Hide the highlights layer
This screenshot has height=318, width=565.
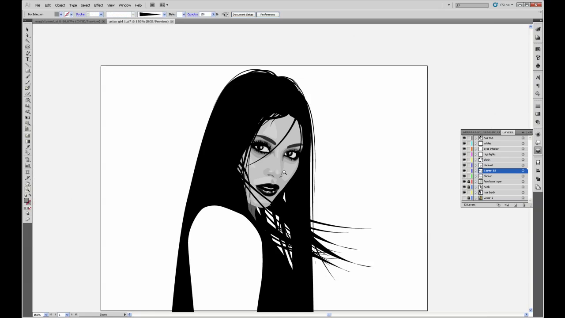click(464, 154)
